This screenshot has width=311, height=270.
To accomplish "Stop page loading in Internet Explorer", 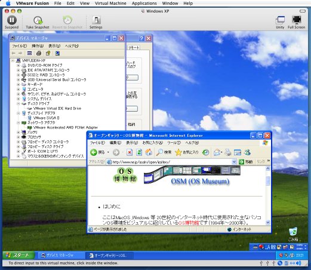I will [x=130, y=152].
